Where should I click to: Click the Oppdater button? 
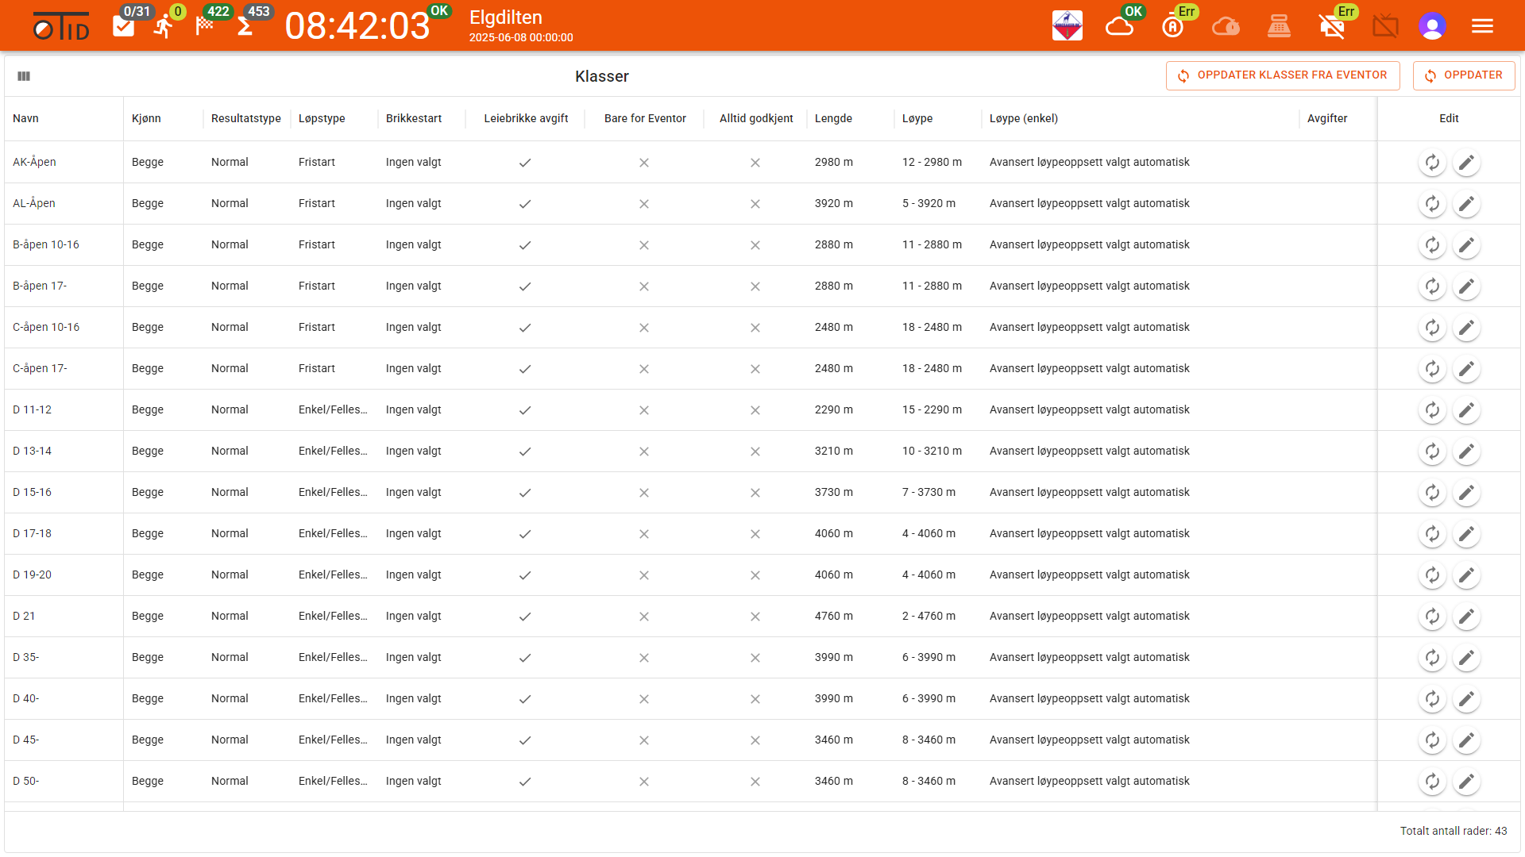(x=1464, y=75)
